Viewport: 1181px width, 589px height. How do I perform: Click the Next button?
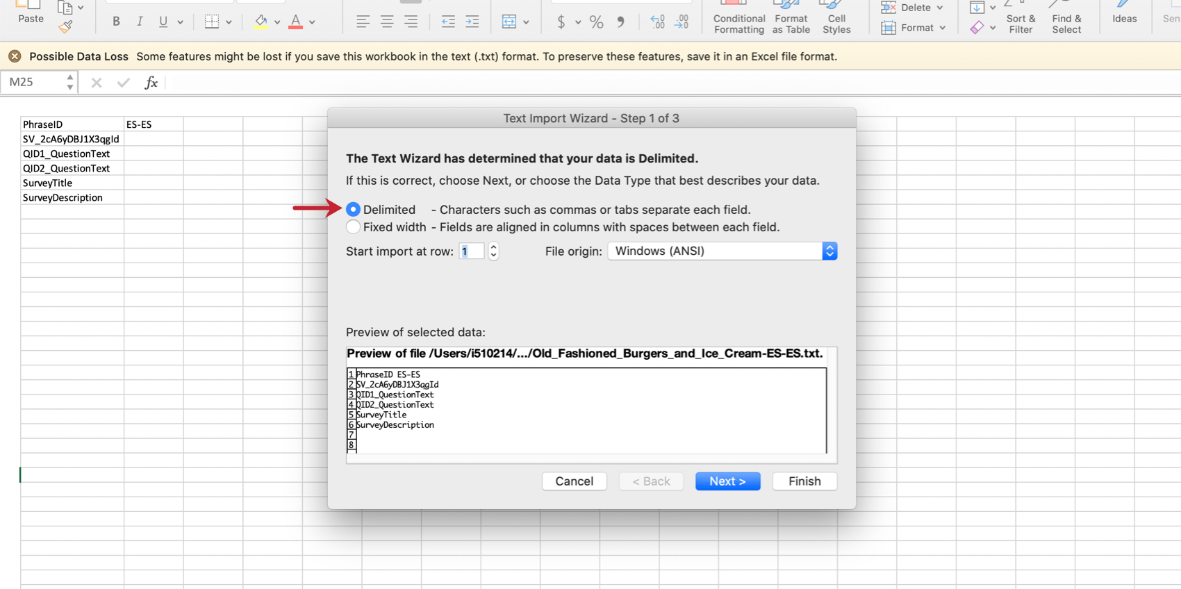pos(728,481)
